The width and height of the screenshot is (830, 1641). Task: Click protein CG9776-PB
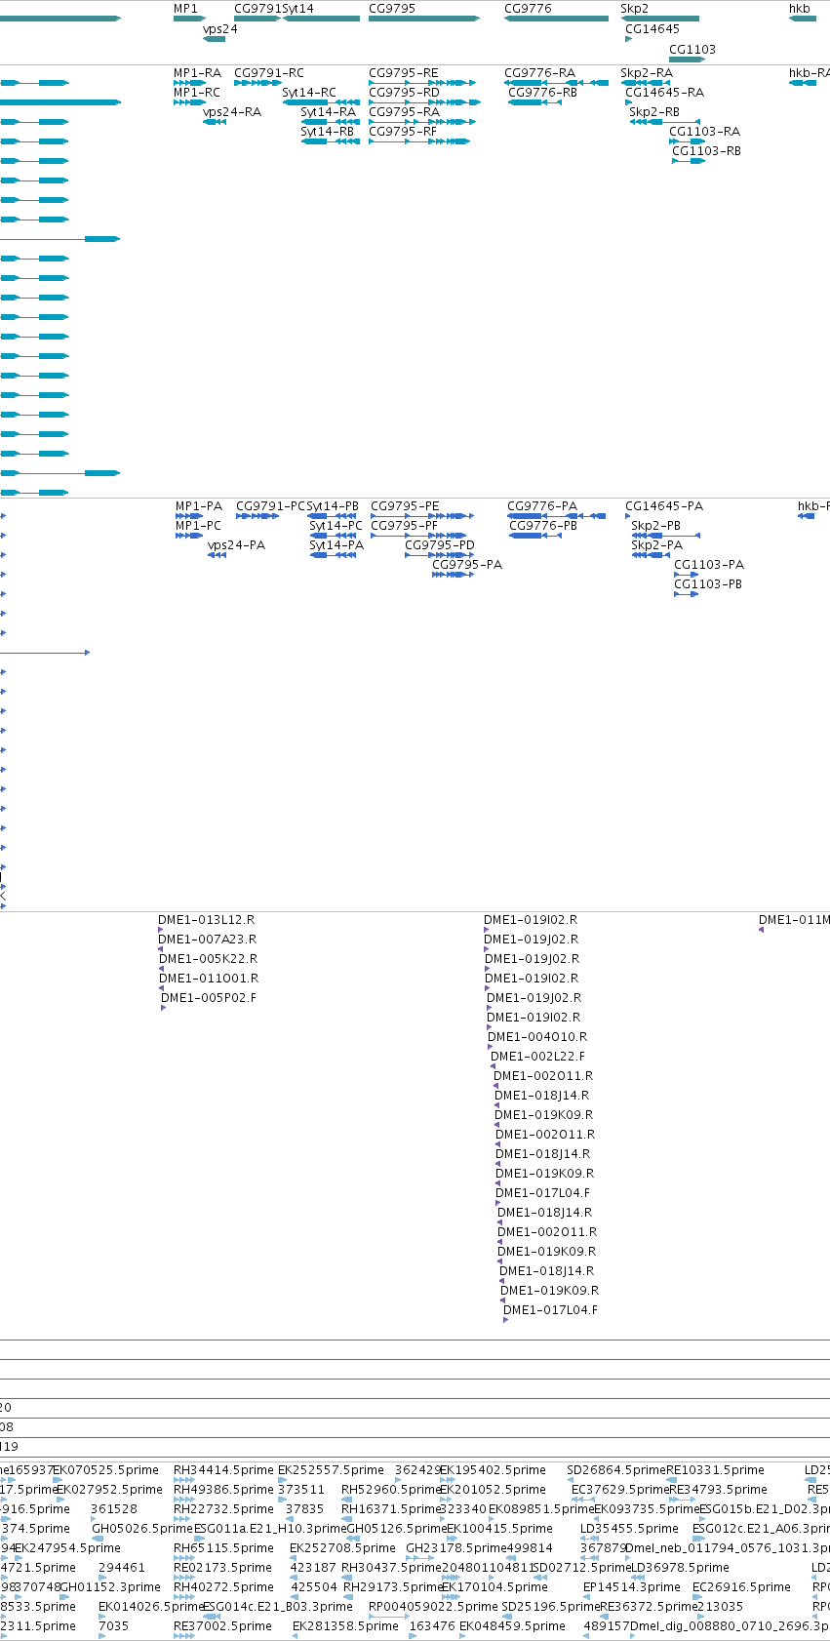pyautogui.click(x=543, y=526)
